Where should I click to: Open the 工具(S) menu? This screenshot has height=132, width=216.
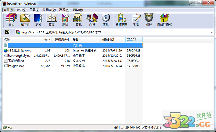(x=35, y=10)
